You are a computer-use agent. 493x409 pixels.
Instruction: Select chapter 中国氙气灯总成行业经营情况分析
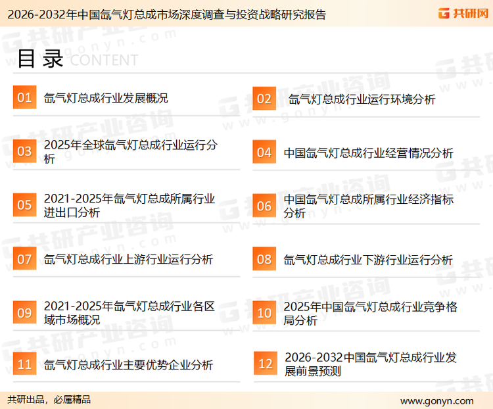(368, 153)
